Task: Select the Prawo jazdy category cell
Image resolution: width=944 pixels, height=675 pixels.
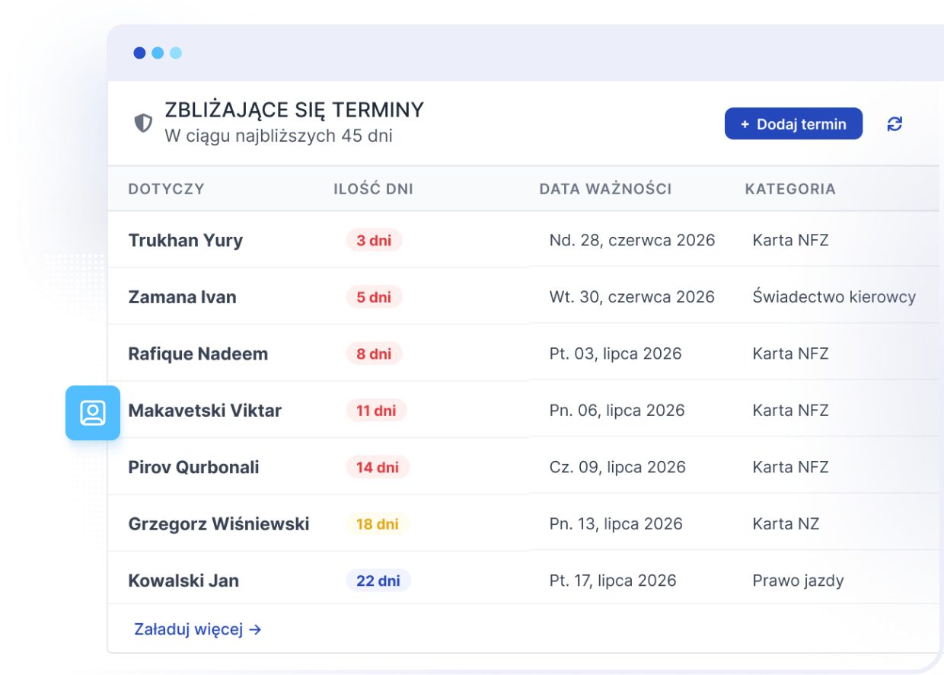Action: click(798, 581)
